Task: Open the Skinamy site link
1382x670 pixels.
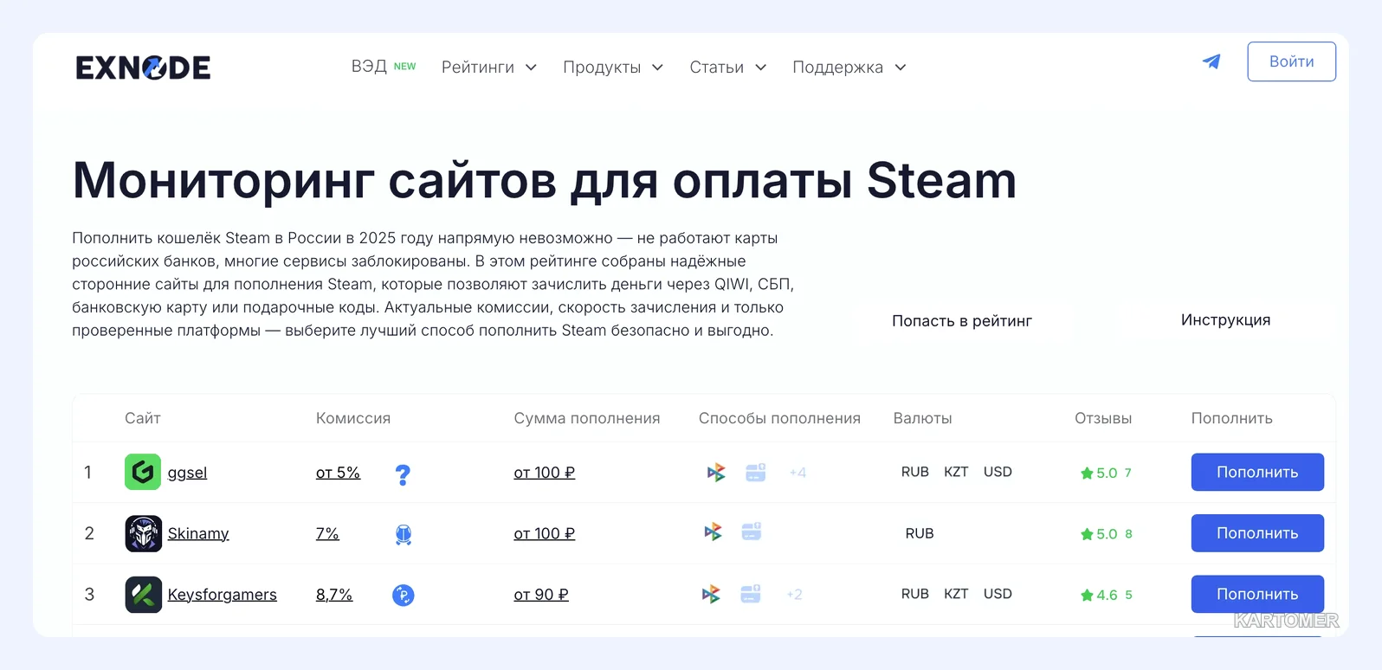Action: point(198,533)
